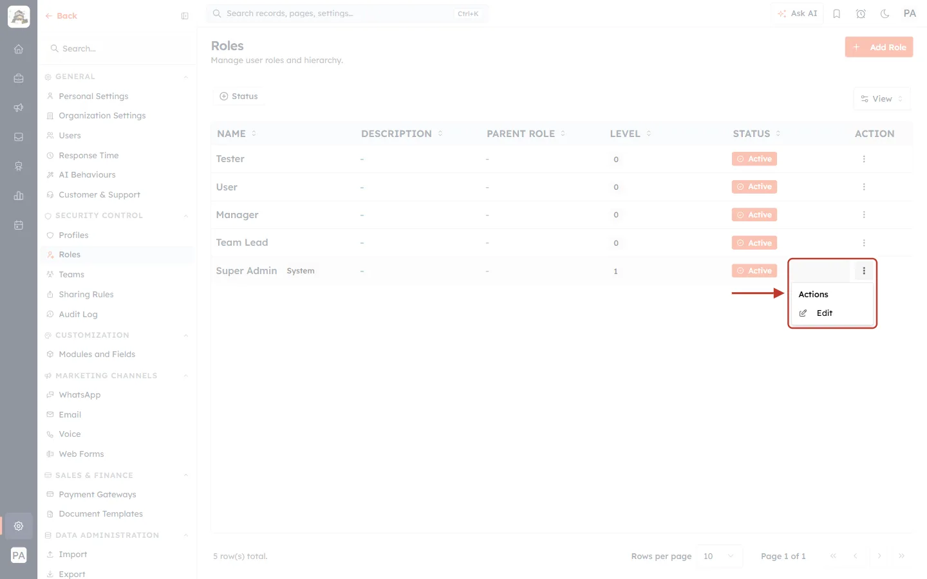The image size is (927, 579).
Task: Add a Status filter
Action: [x=239, y=96]
